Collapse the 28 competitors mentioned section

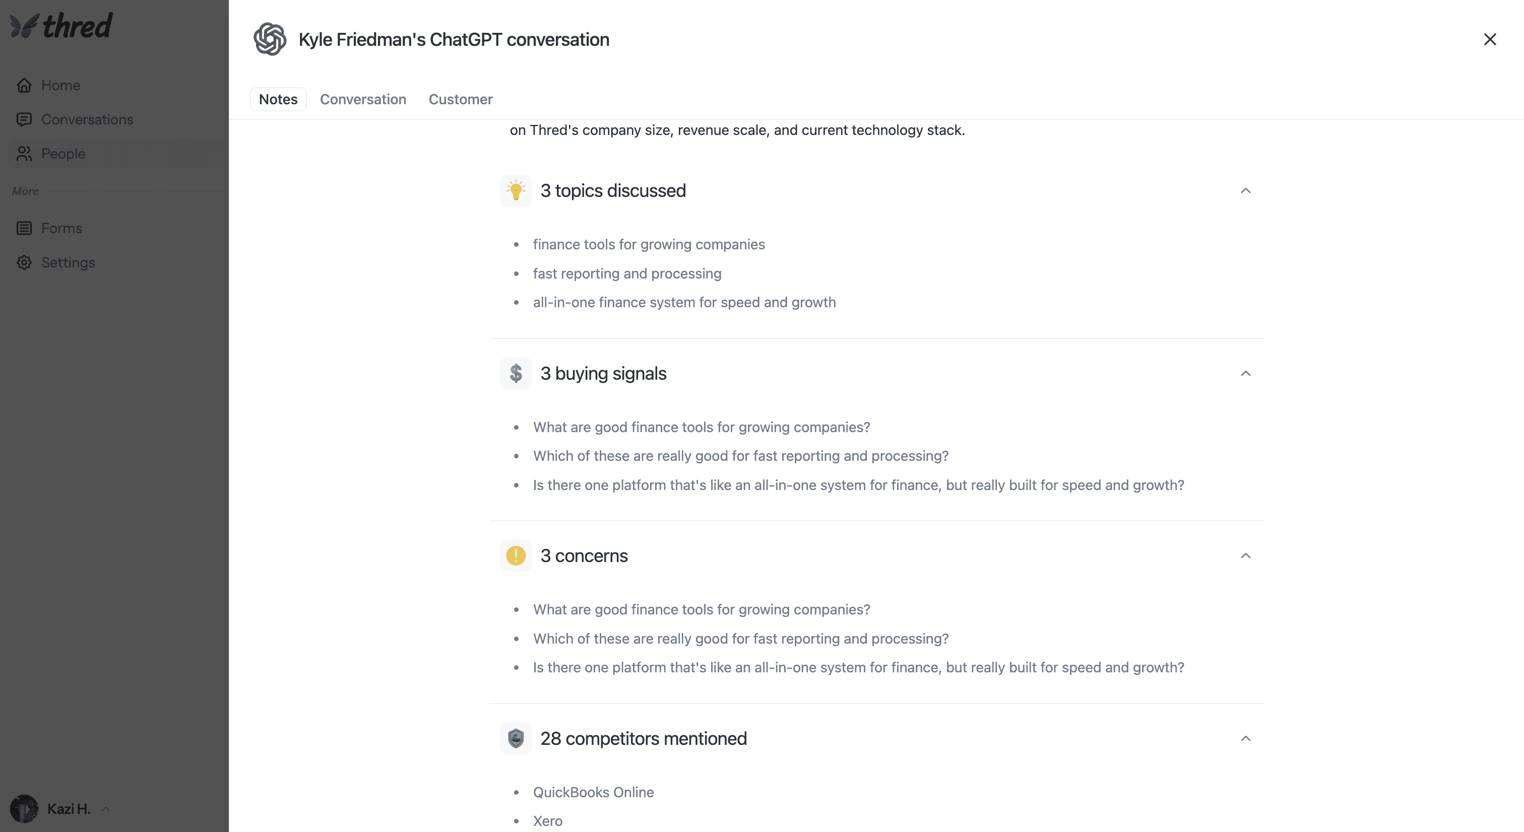[1246, 738]
